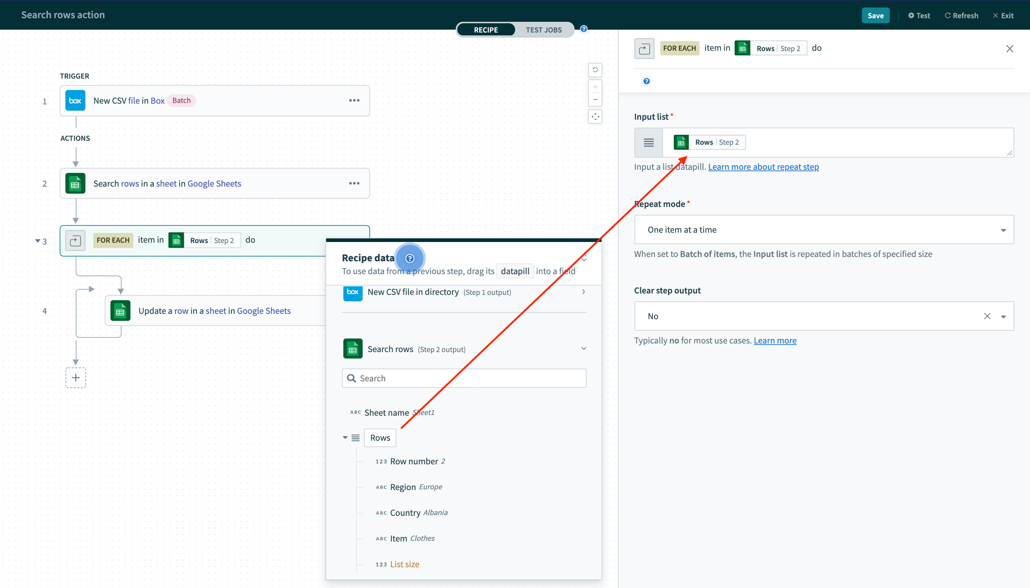
Task: Click the zoom in icon on the canvas
Action: 595,87
